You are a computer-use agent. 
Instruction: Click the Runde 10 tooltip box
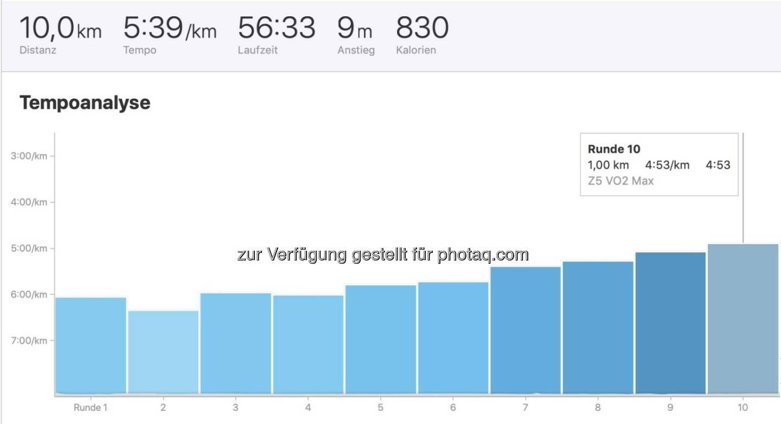pyautogui.click(x=659, y=164)
